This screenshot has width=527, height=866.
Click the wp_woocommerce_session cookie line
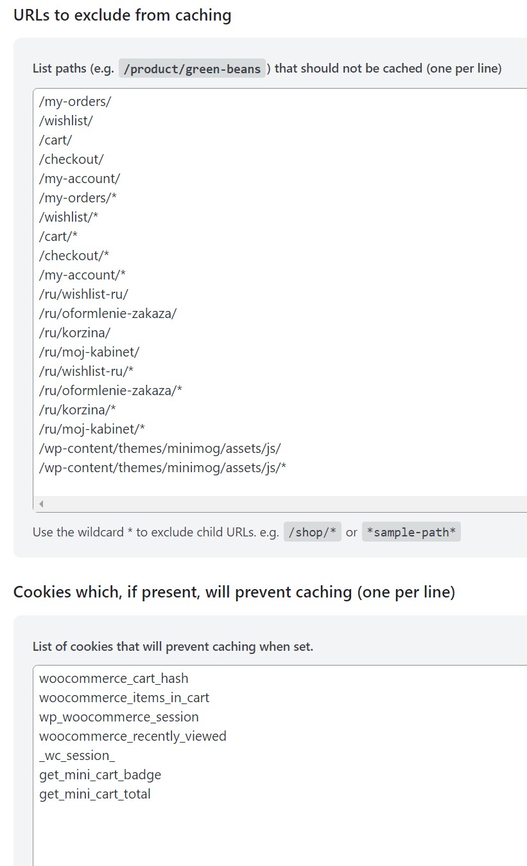point(119,717)
